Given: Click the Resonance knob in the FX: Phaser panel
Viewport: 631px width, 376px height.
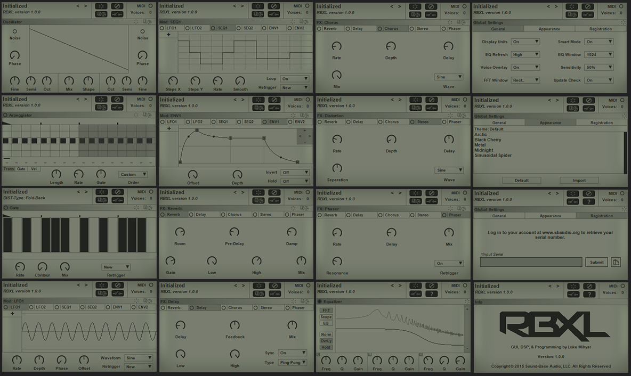Looking at the screenshot, I should click(337, 261).
